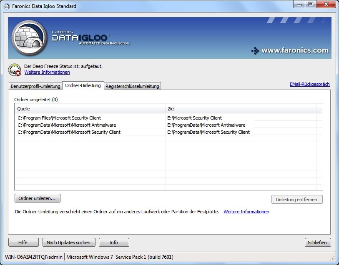Sort list by the Ziel column header

pos(241,109)
